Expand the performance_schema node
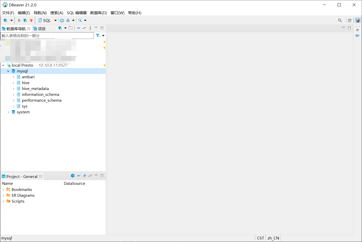Image resolution: width=362 pixels, height=242 pixels. pos(13,100)
